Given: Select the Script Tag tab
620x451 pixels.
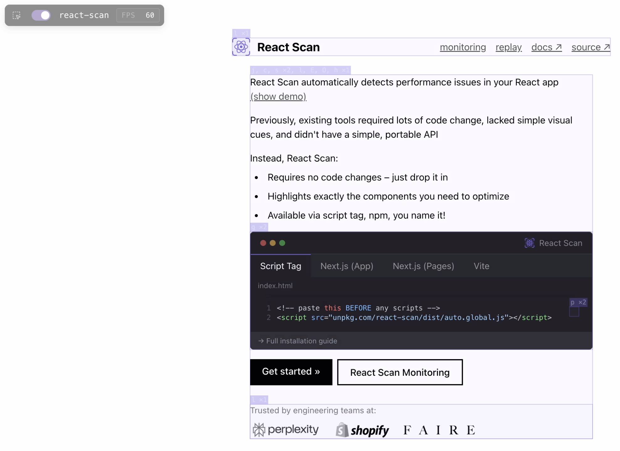Looking at the screenshot, I should [x=281, y=266].
